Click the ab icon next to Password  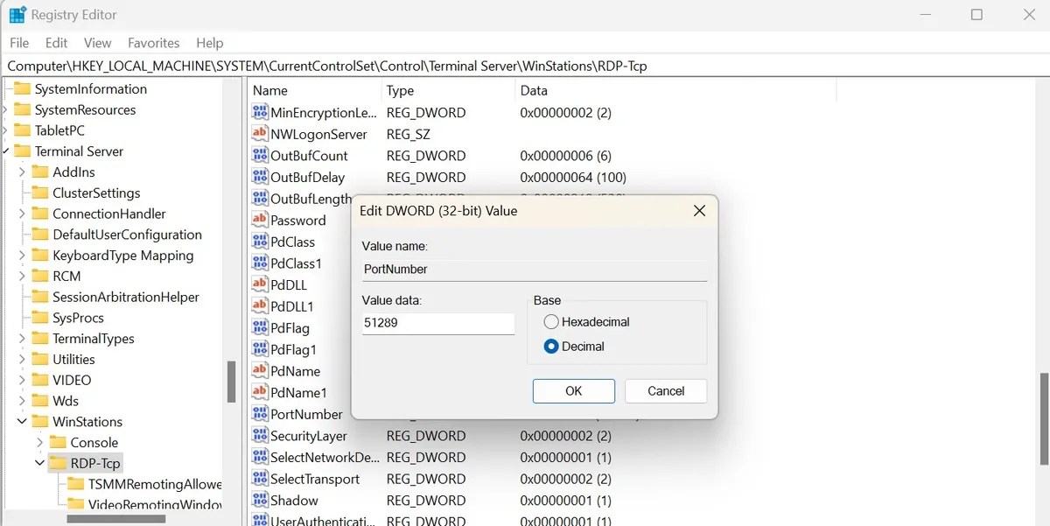coord(260,220)
